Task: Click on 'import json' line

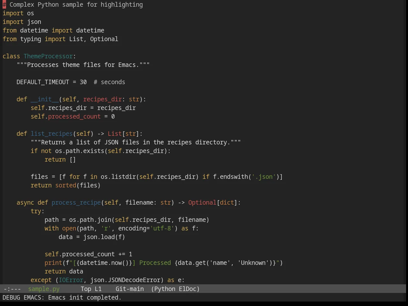Action: 22,22
